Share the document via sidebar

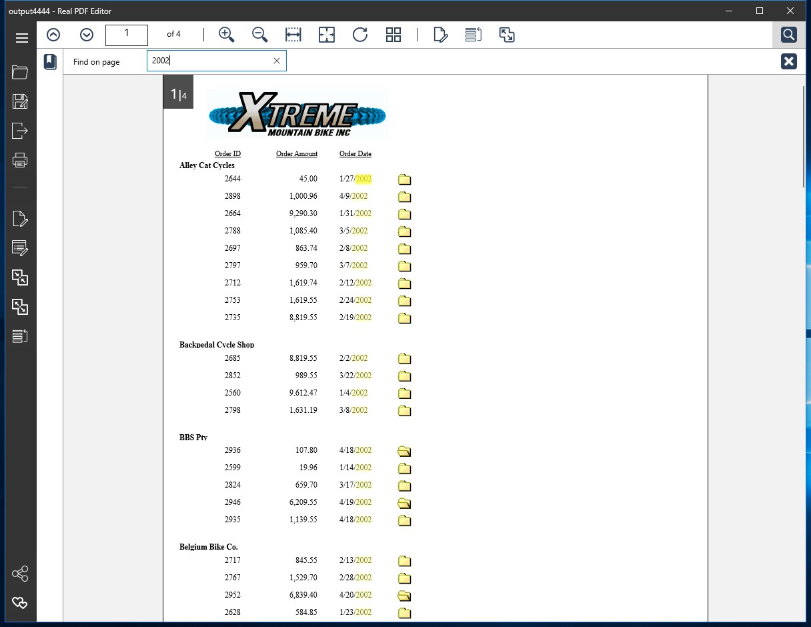(20, 574)
